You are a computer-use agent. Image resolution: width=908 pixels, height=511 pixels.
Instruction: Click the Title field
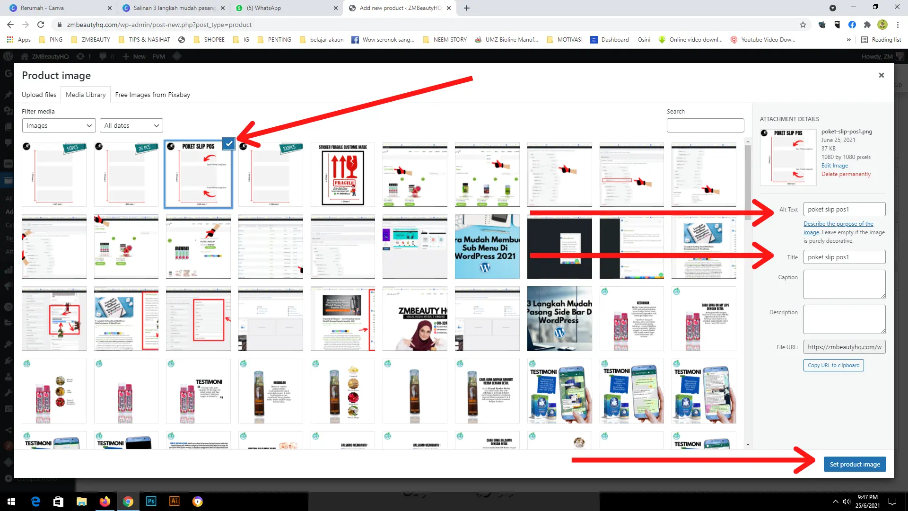(844, 257)
